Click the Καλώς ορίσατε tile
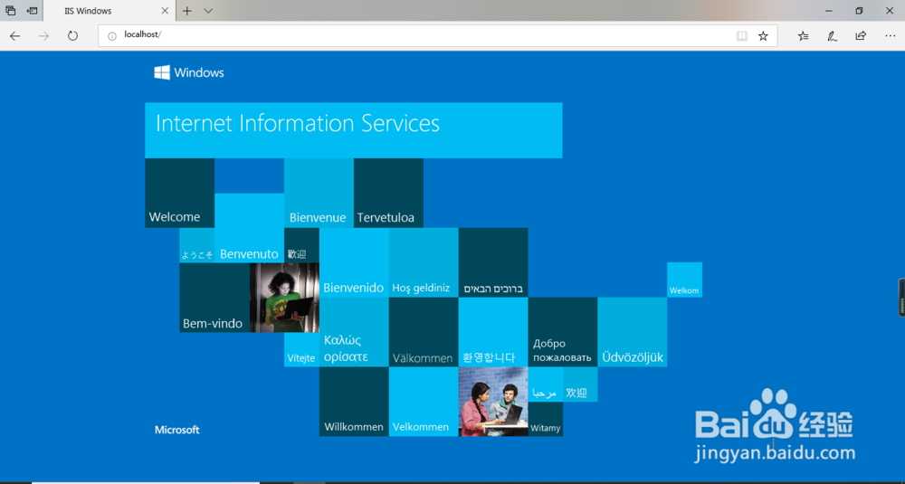 (x=354, y=332)
